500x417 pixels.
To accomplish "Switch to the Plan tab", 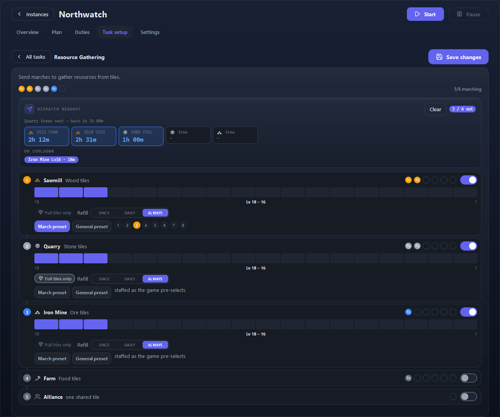I will click(57, 32).
